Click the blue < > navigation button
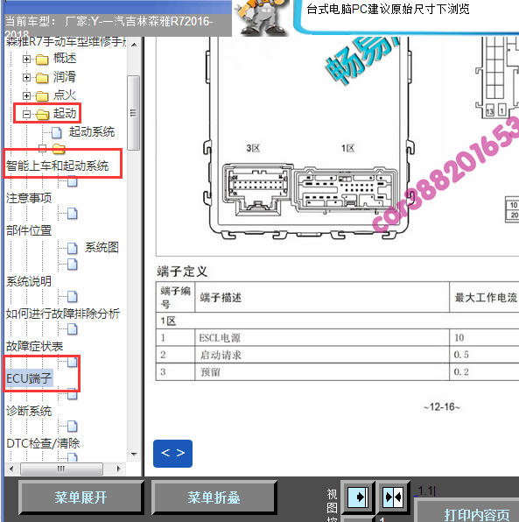The width and height of the screenshot is (519, 522). coord(172,453)
